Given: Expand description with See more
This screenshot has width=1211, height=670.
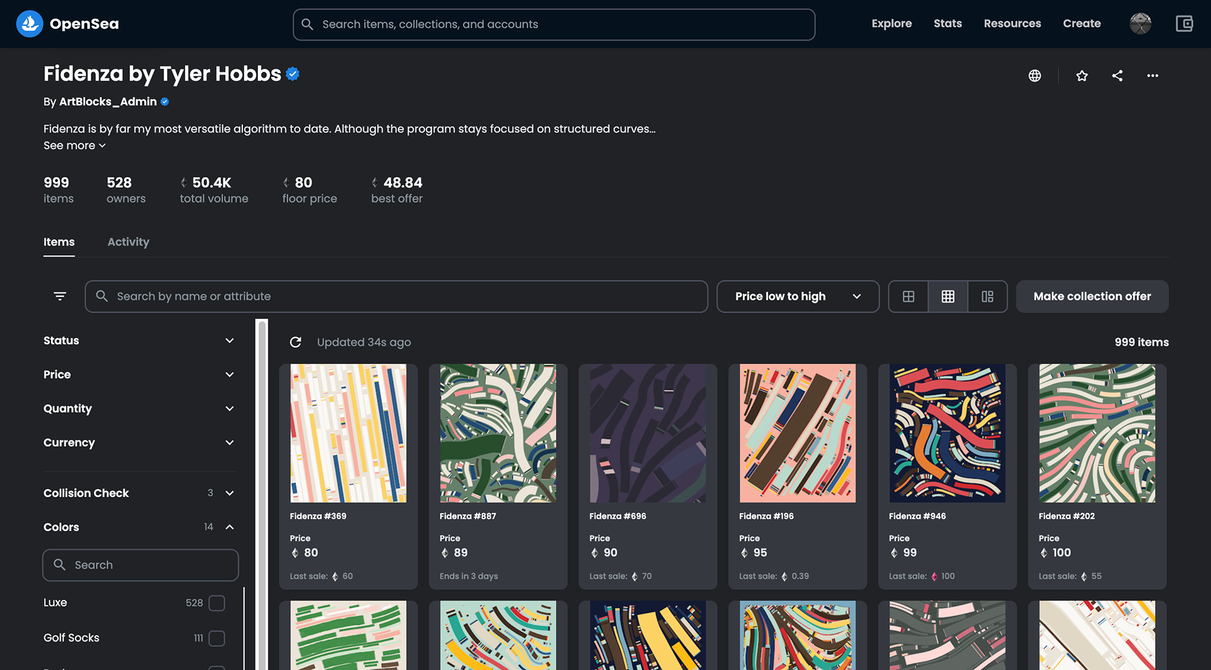Looking at the screenshot, I should point(74,146).
